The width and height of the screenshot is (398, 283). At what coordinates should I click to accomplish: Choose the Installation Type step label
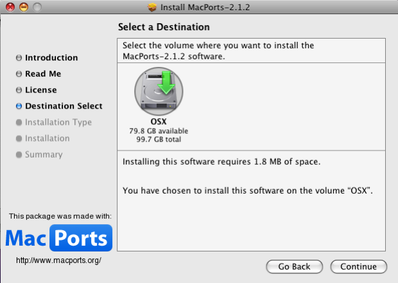[x=58, y=122]
